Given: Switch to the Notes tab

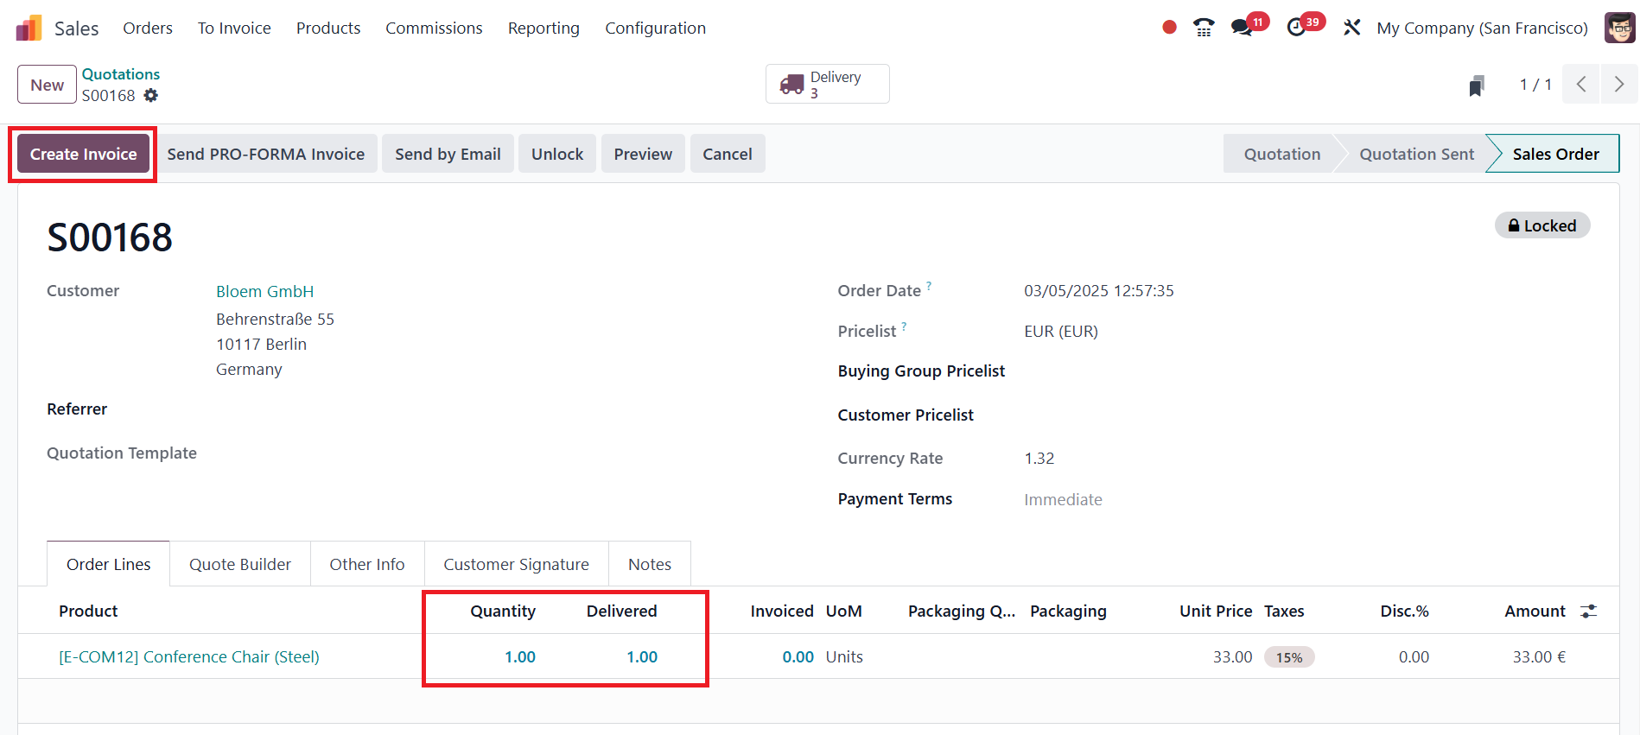Looking at the screenshot, I should pyautogui.click(x=650, y=564).
